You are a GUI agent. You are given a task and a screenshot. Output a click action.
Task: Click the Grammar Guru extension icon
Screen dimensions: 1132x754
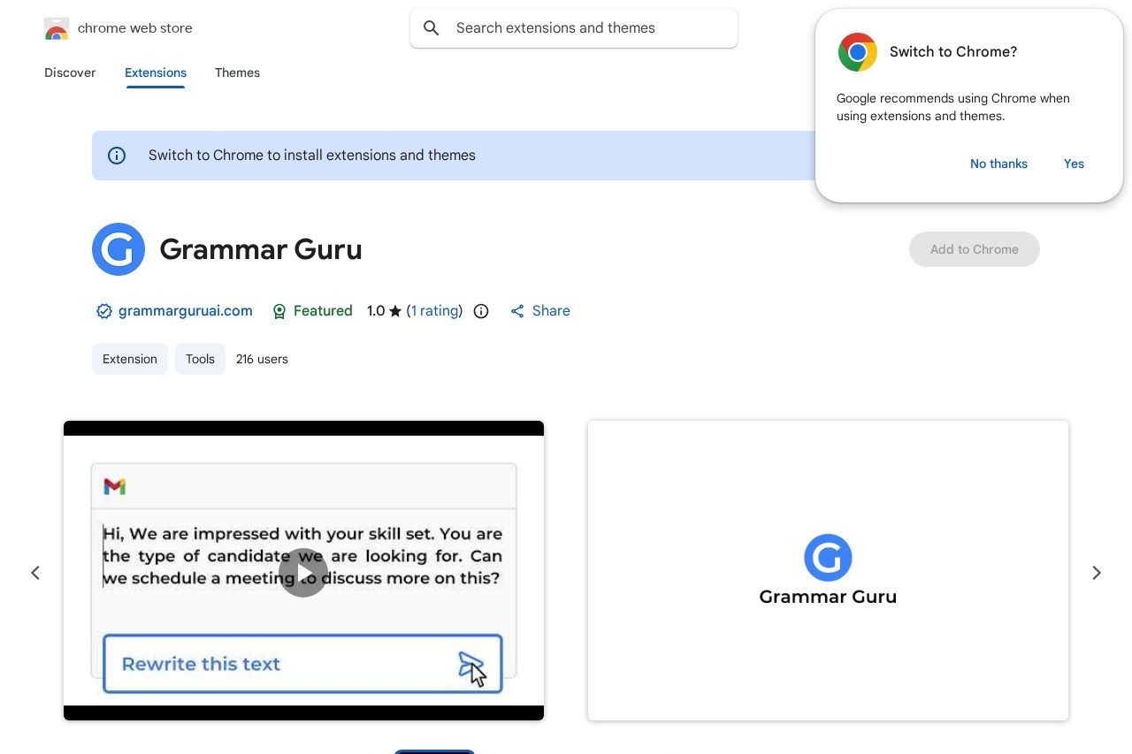(x=119, y=249)
